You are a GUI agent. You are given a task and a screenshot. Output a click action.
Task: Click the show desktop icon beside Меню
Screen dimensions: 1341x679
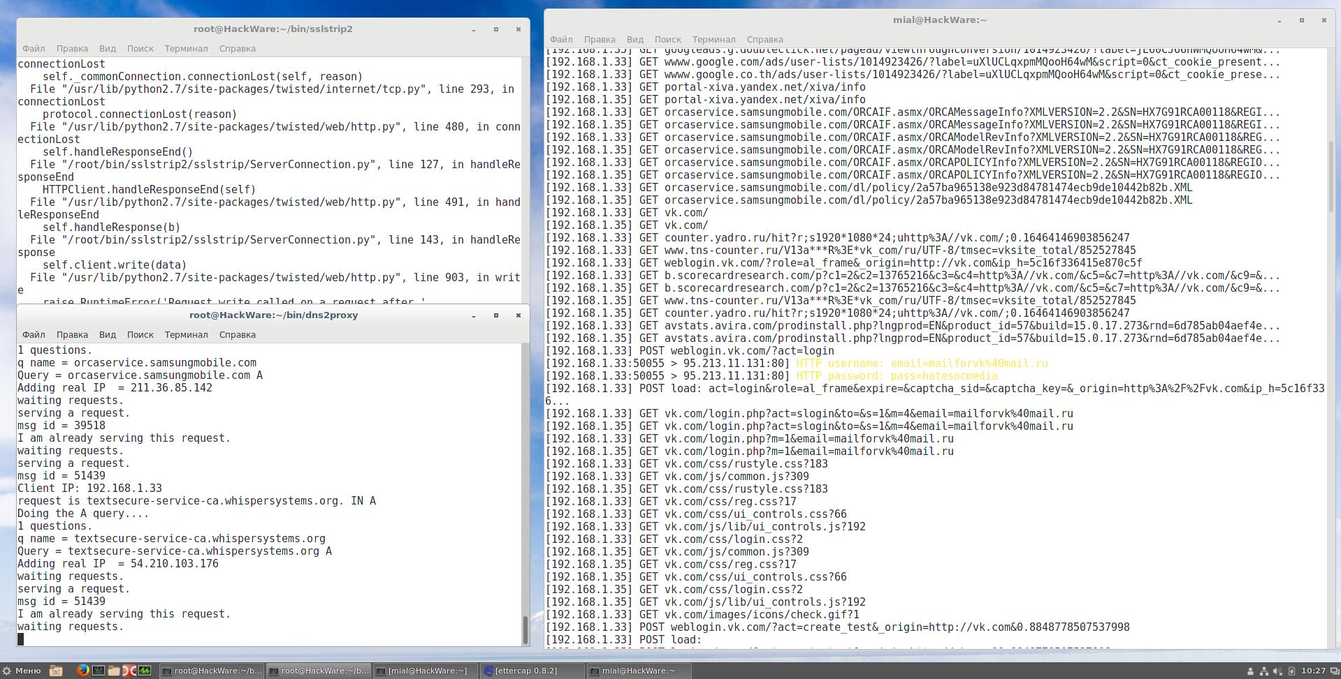56,671
